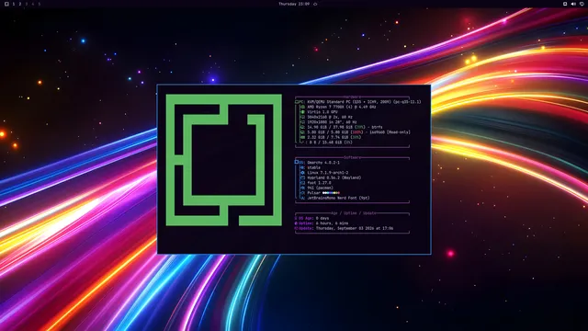Click the PC icon before KVM/QEMU
The image size is (588, 331).
[x=297, y=102]
